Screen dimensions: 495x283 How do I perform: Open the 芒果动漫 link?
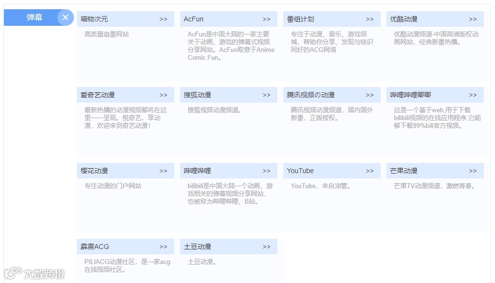point(403,171)
